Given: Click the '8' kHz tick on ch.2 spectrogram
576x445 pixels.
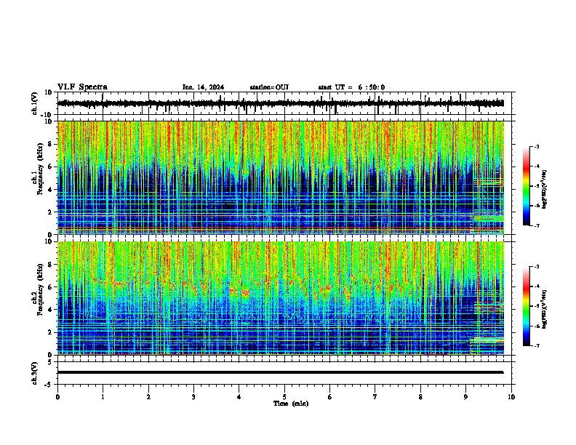Looking at the screenshot, I should [x=50, y=265].
